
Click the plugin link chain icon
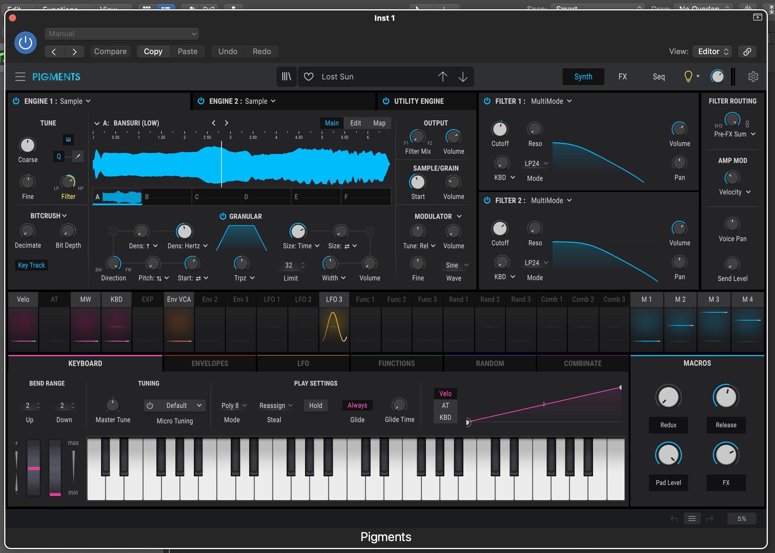747,51
